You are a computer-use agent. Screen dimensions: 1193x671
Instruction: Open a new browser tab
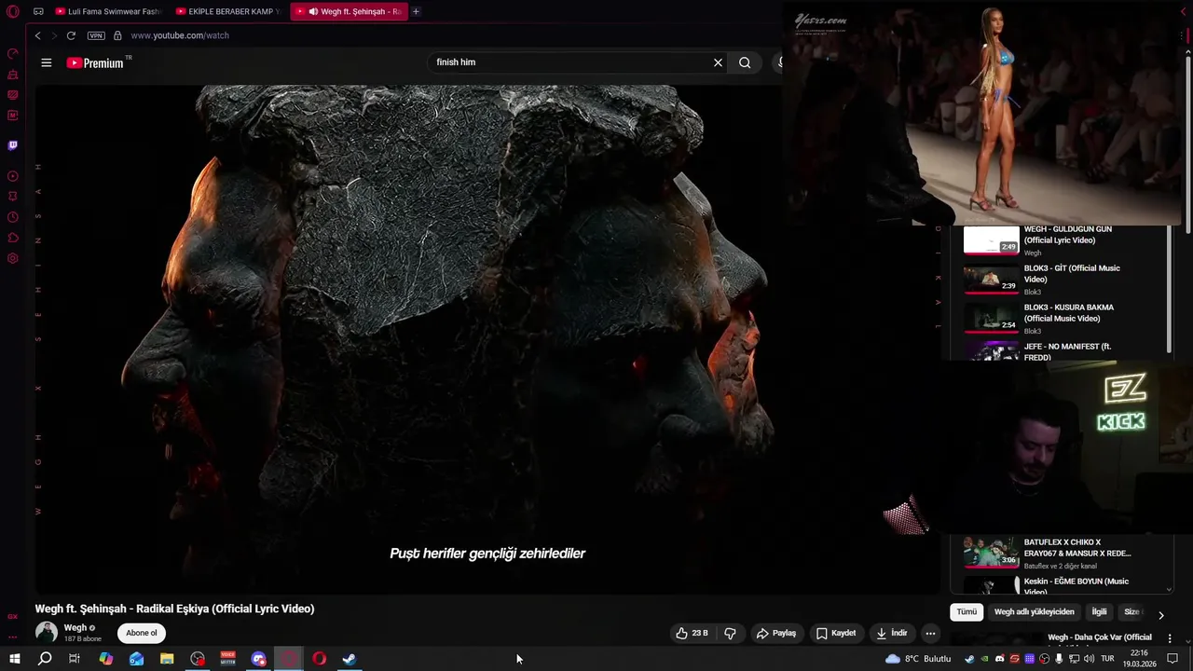[x=416, y=11]
